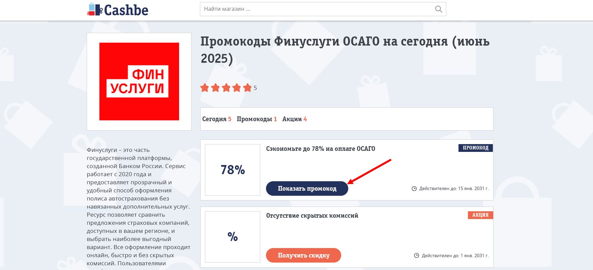593x270 pixels.
Task: Open 'Сэкономьте до 78% на оплате ОСАГО' offer title
Action: [321, 149]
